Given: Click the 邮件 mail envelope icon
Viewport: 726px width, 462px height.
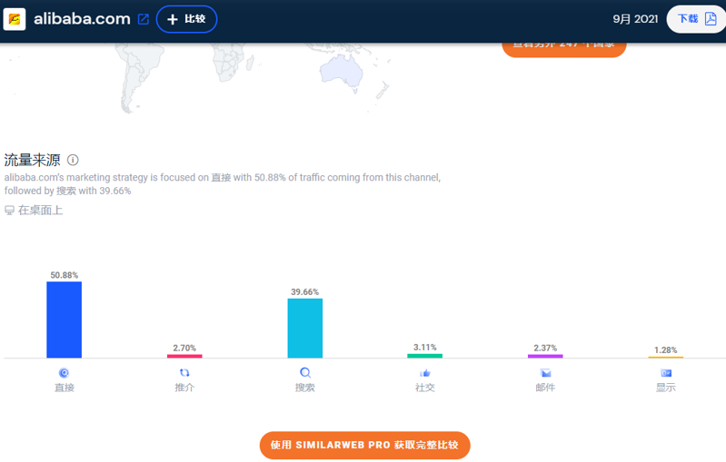Looking at the screenshot, I should pos(545,373).
